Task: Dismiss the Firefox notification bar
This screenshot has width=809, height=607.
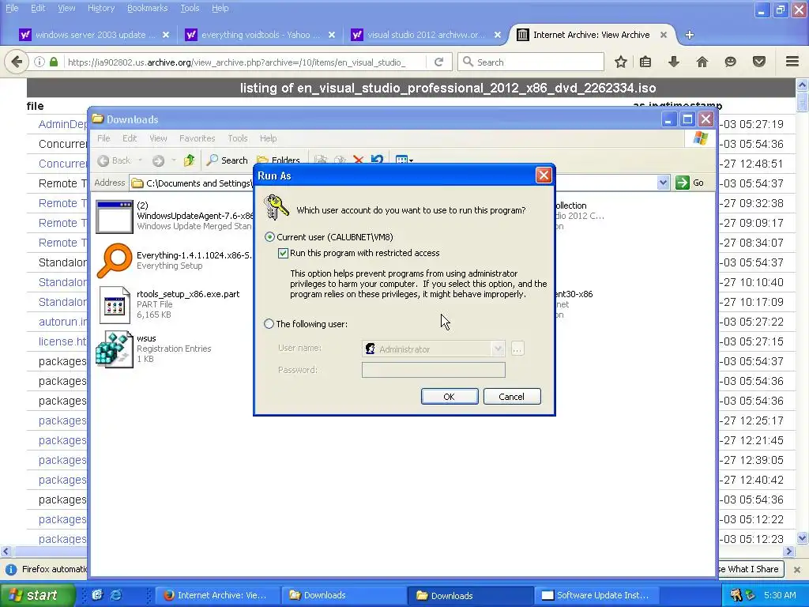Action: coord(797,569)
